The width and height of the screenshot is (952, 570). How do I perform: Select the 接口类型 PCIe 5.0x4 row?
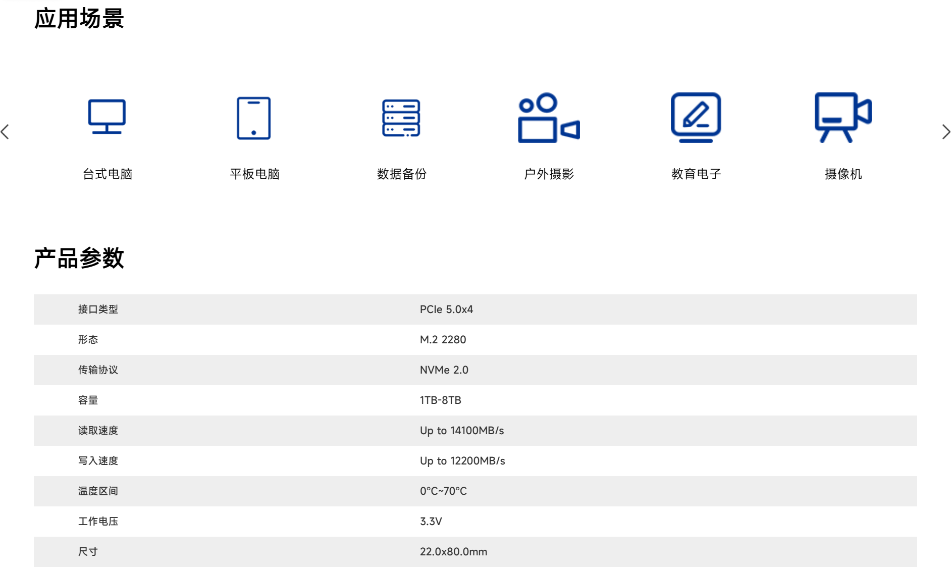click(475, 309)
